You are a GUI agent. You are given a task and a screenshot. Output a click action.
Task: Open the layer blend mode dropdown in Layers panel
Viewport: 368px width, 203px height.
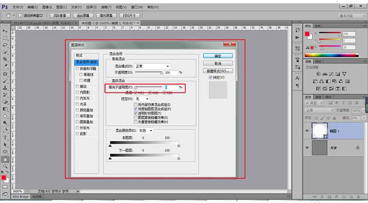[x=319, y=110]
